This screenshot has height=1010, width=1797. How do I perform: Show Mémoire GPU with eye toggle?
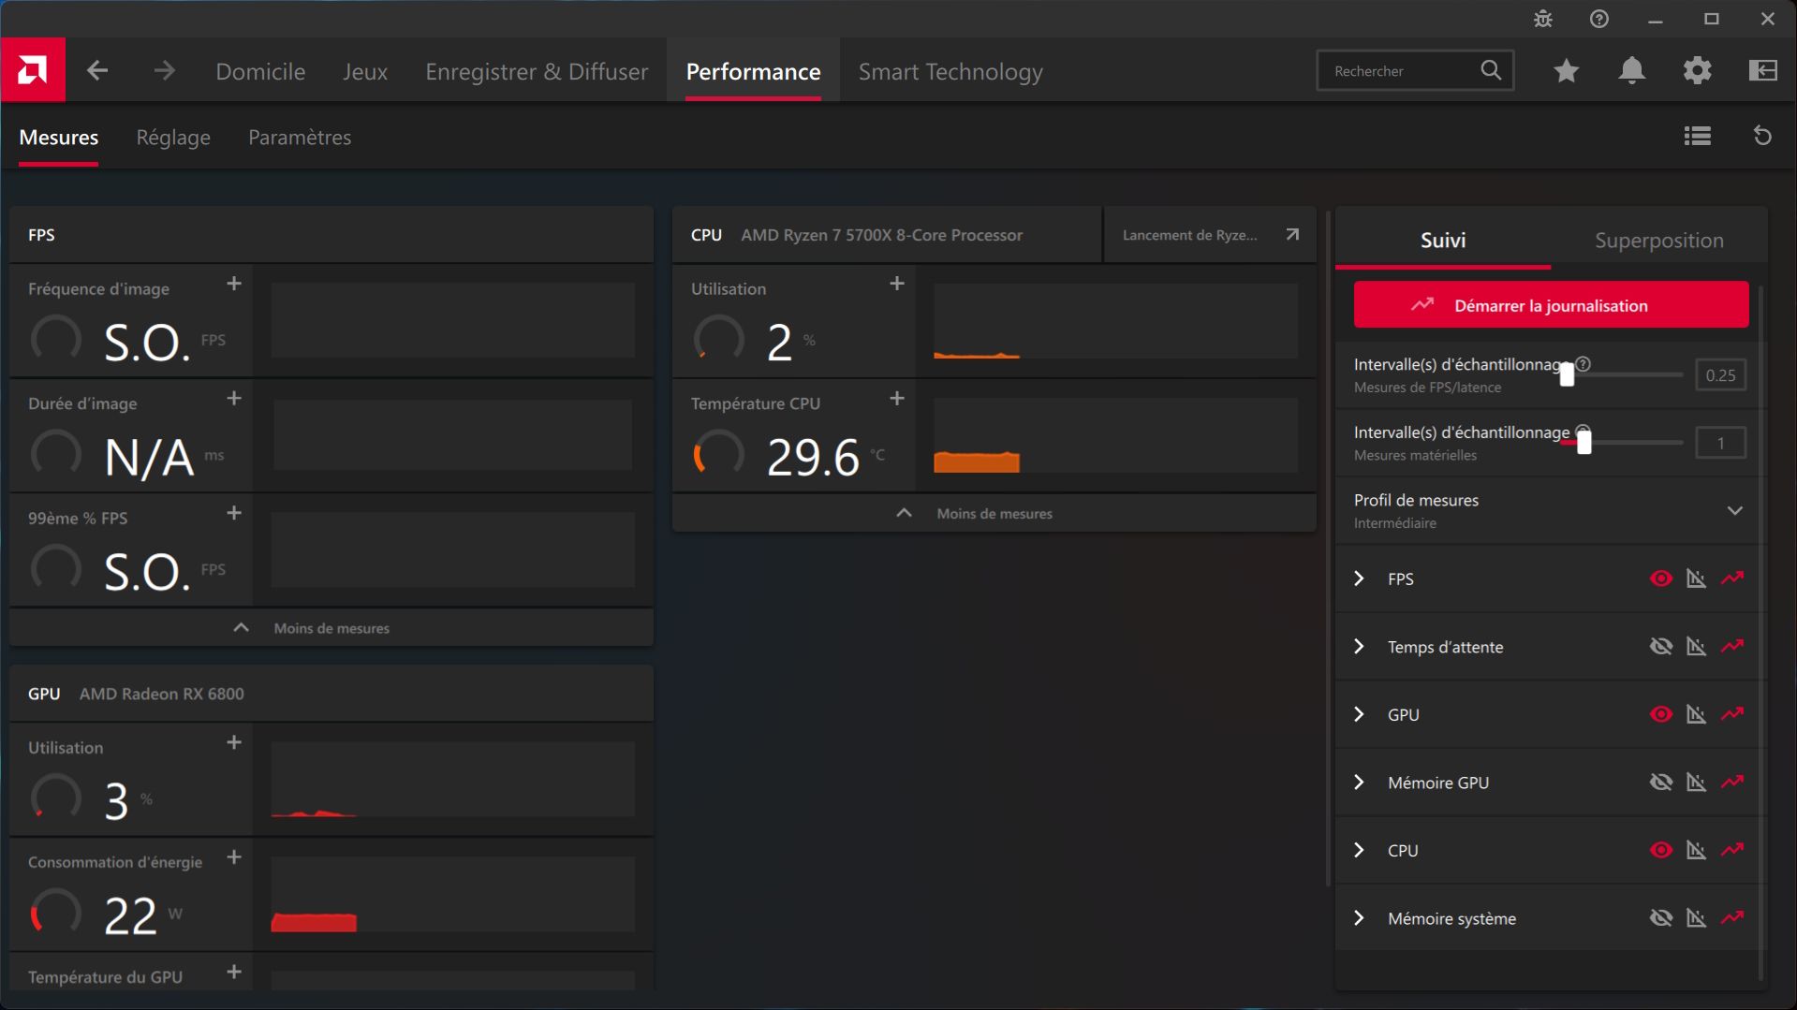click(x=1661, y=782)
